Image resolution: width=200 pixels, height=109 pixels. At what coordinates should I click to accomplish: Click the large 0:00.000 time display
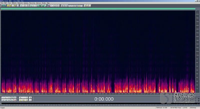point(104,99)
